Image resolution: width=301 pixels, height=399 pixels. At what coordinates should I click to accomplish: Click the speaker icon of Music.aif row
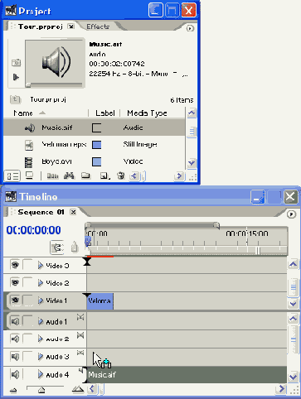click(x=30, y=128)
